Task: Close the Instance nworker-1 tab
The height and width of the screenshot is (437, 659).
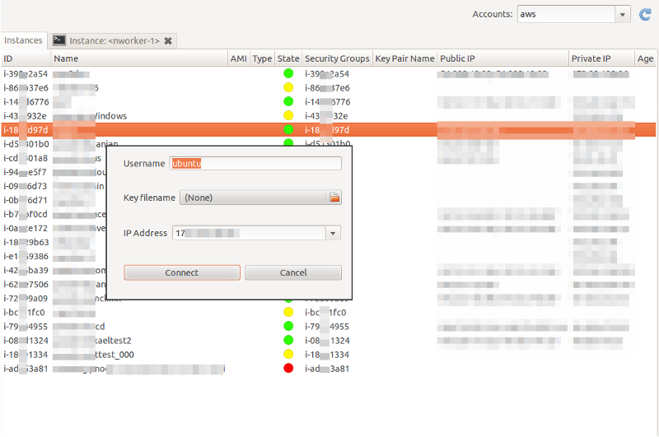Action: pyautogui.click(x=168, y=40)
